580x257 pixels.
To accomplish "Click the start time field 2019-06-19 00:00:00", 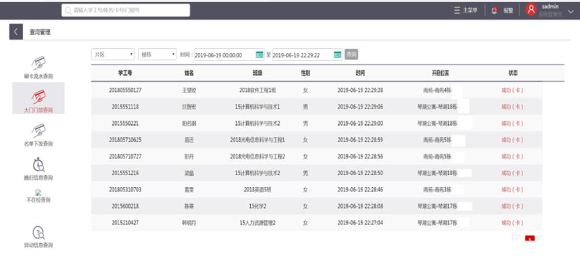I will (224, 55).
